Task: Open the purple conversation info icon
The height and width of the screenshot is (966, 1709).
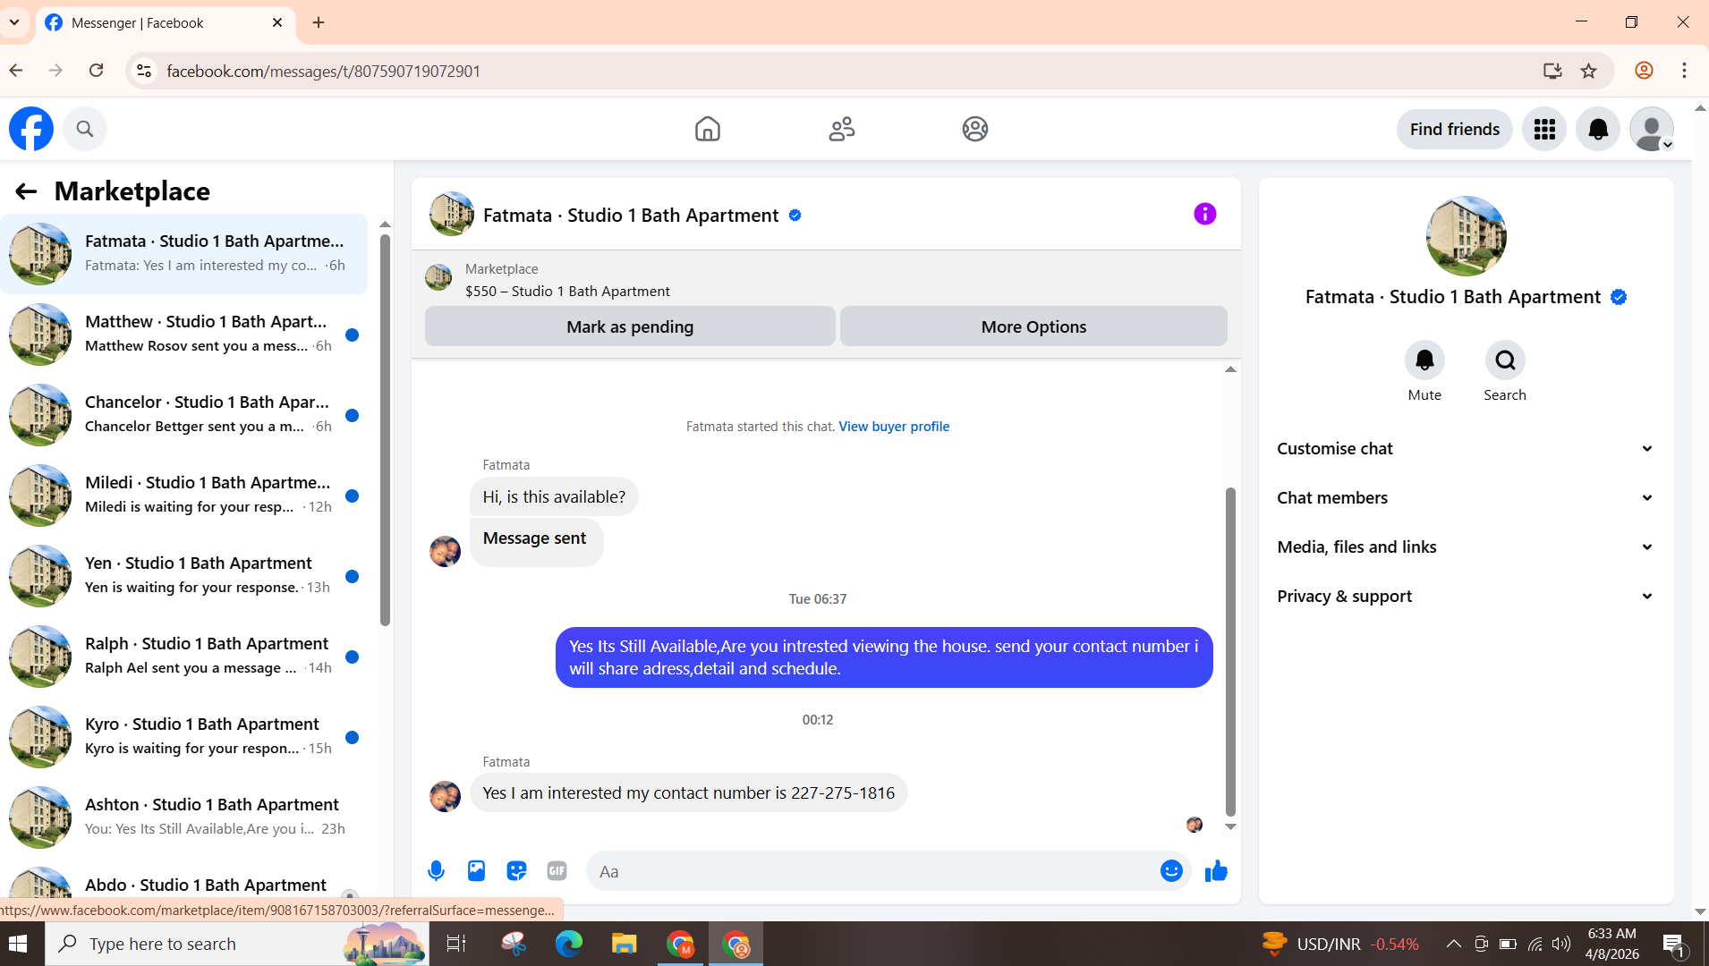Action: [x=1205, y=214]
